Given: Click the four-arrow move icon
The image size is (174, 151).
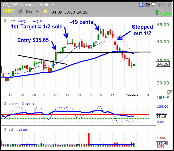Looking at the screenshot, I should 159,5.
